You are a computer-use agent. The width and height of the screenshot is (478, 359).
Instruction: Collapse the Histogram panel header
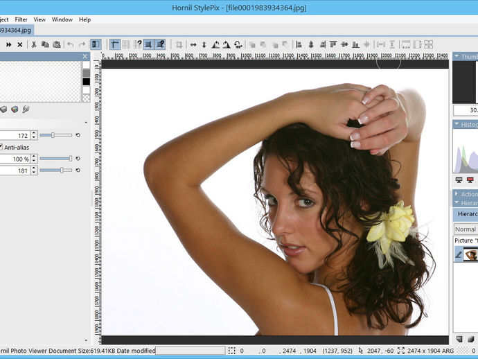[466, 125]
